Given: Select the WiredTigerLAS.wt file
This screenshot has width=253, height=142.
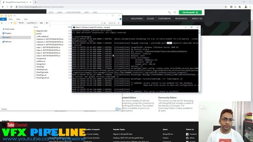Looking at the screenshot, I should [43, 78].
